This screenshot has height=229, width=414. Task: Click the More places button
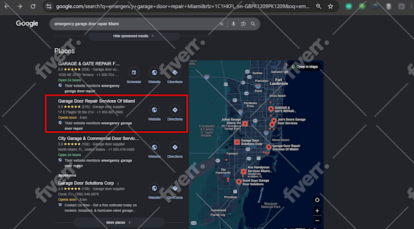click(119, 223)
